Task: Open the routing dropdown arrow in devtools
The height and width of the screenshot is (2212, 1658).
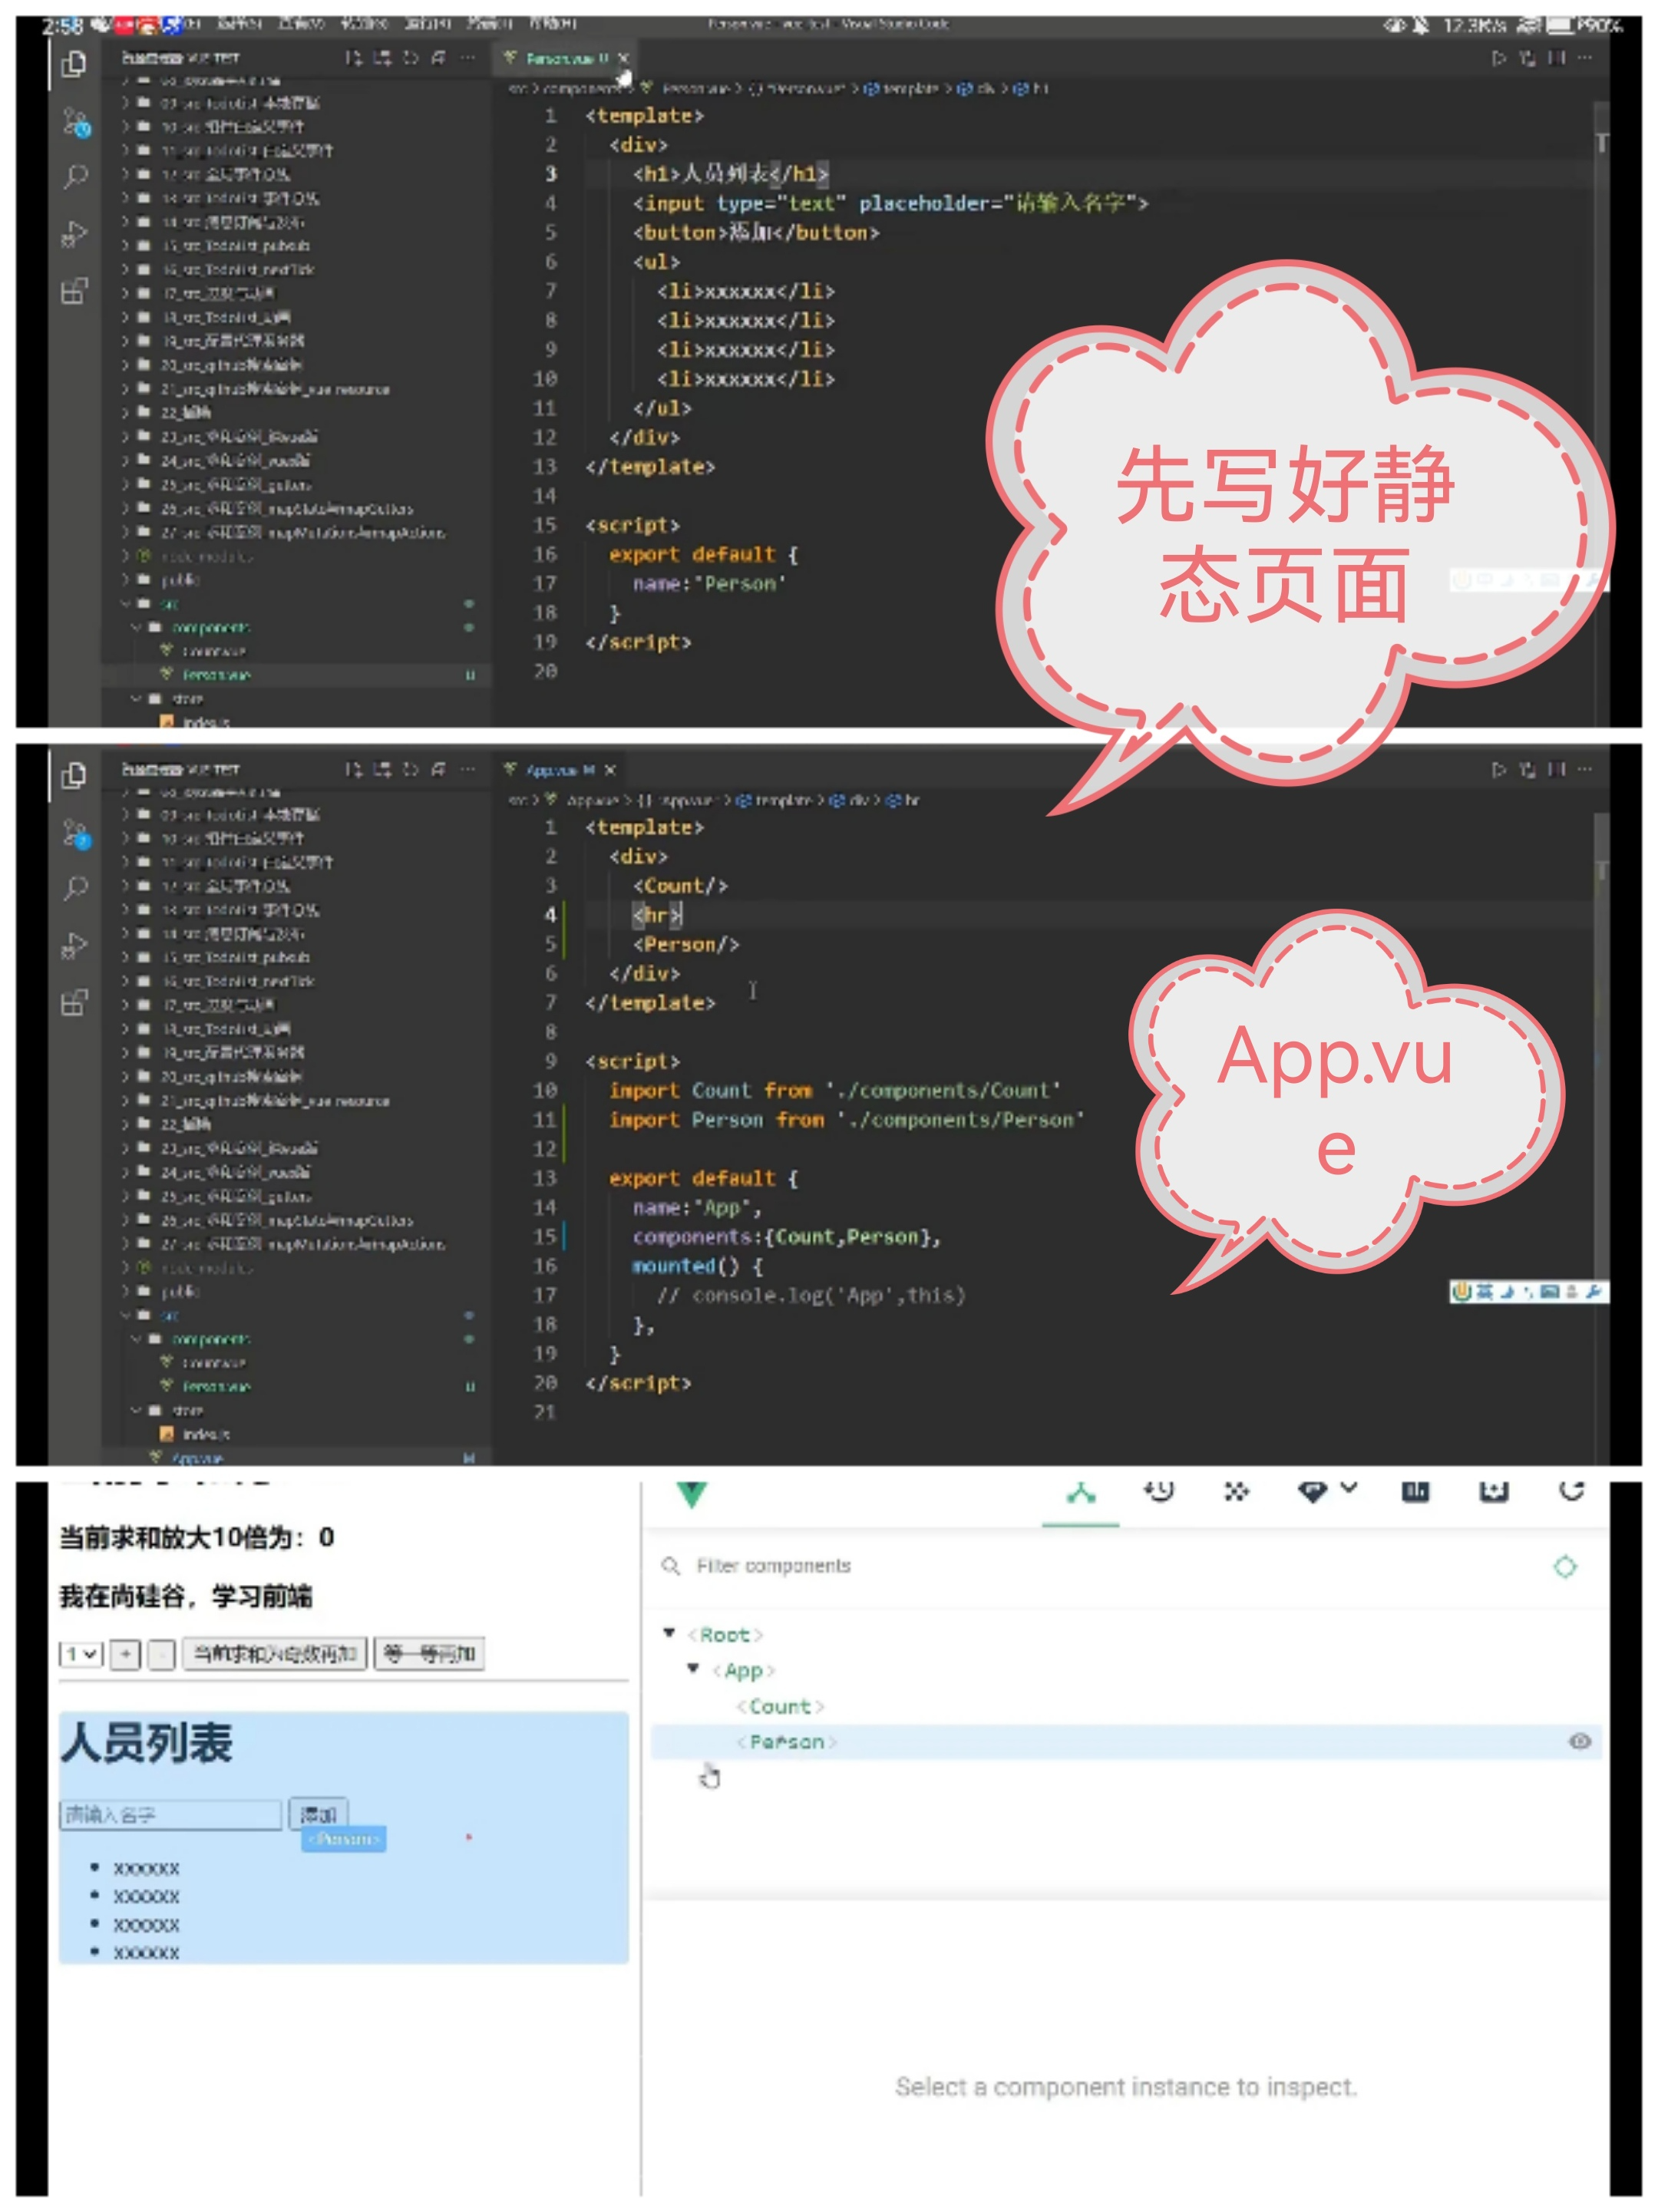Action: pyautogui.click(x=1348, y=1489)
